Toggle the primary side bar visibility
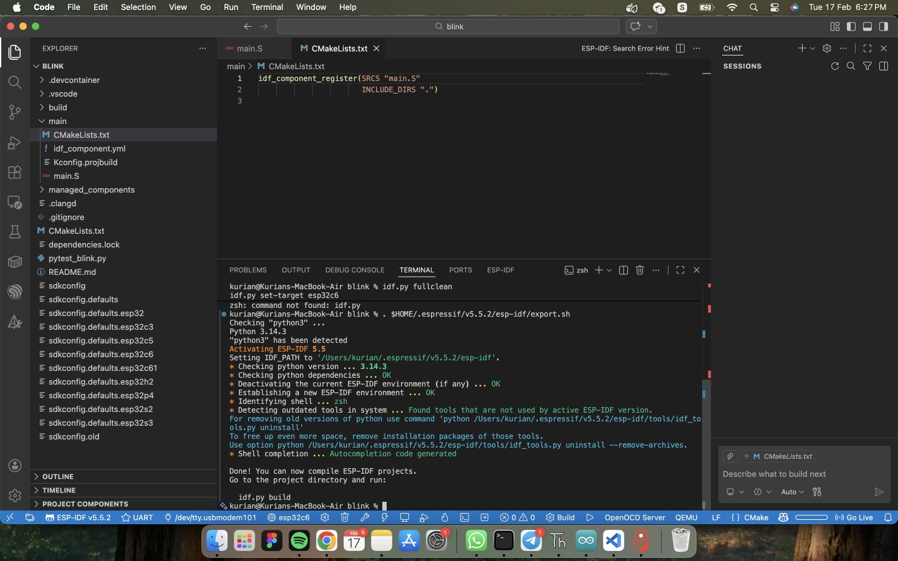The height and width of the screenshot is (561, 898). click(851, 26)
